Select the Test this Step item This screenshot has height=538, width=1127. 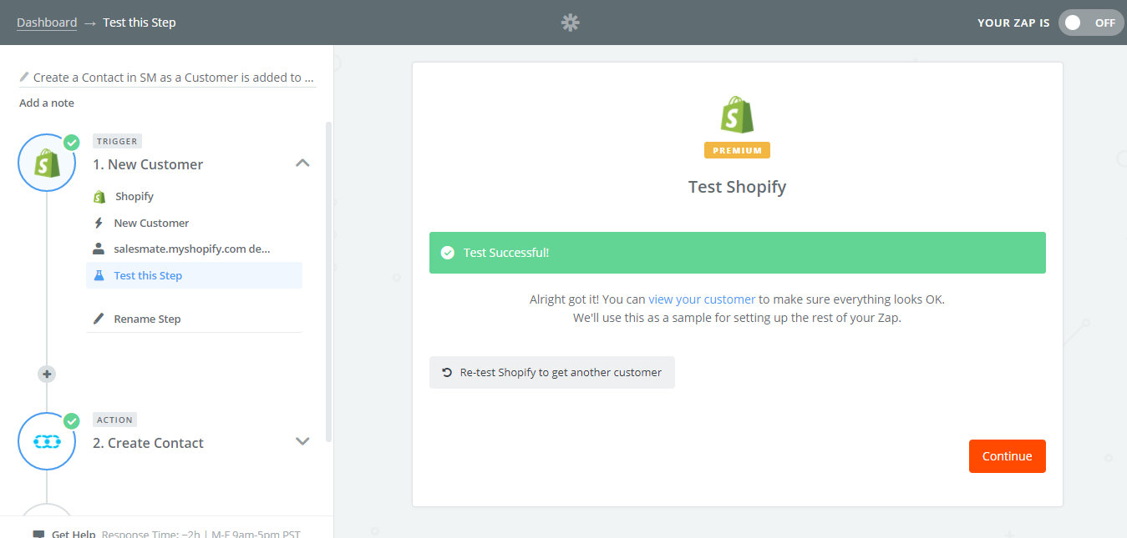(x=194, y=275)
